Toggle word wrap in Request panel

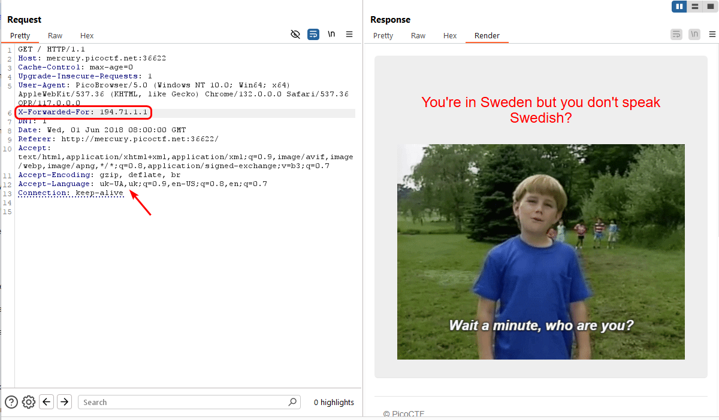[x=313, y=35]
